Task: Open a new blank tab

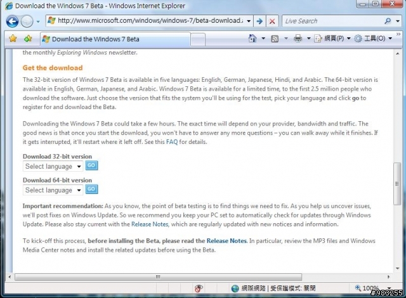Action: coord(198,39)
